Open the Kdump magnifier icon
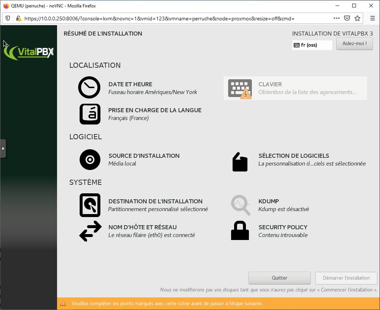The height and width of the screenshot is (310, 380). tap(240, 205)
